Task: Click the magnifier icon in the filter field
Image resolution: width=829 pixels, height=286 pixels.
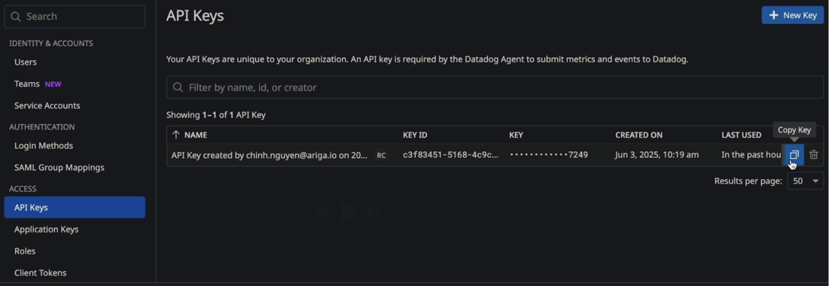Action: 178,87
